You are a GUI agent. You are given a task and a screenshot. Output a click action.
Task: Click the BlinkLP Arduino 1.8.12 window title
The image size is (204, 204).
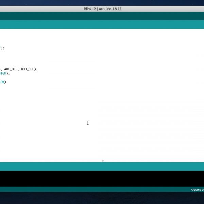pos(102,9)
